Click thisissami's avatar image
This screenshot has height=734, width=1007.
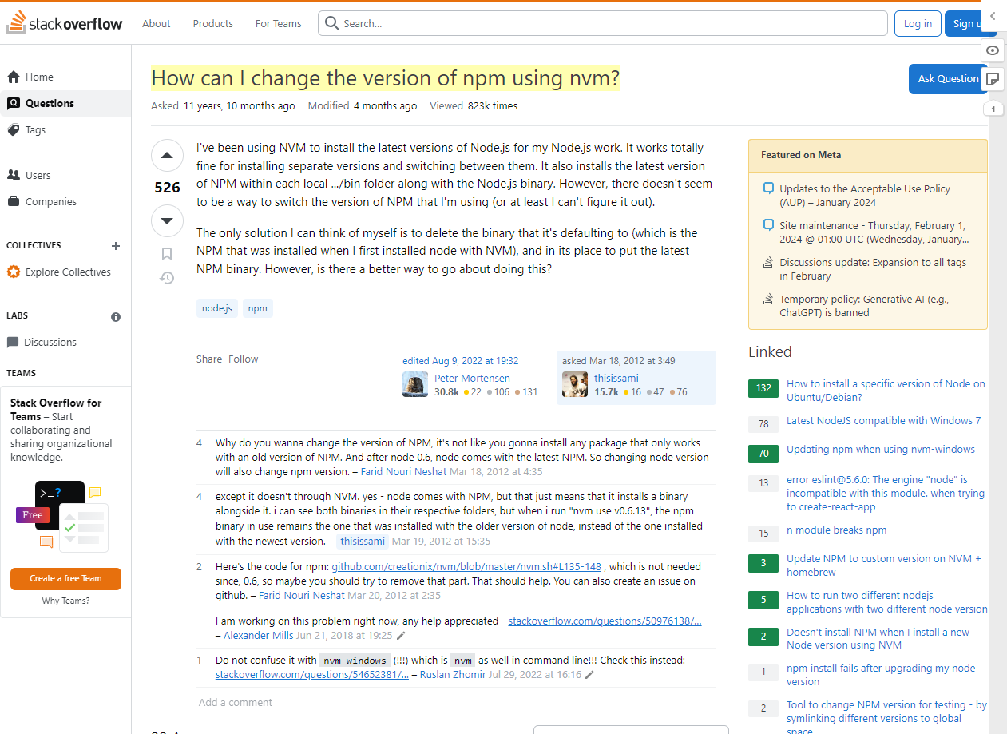[x=575, y=384]
